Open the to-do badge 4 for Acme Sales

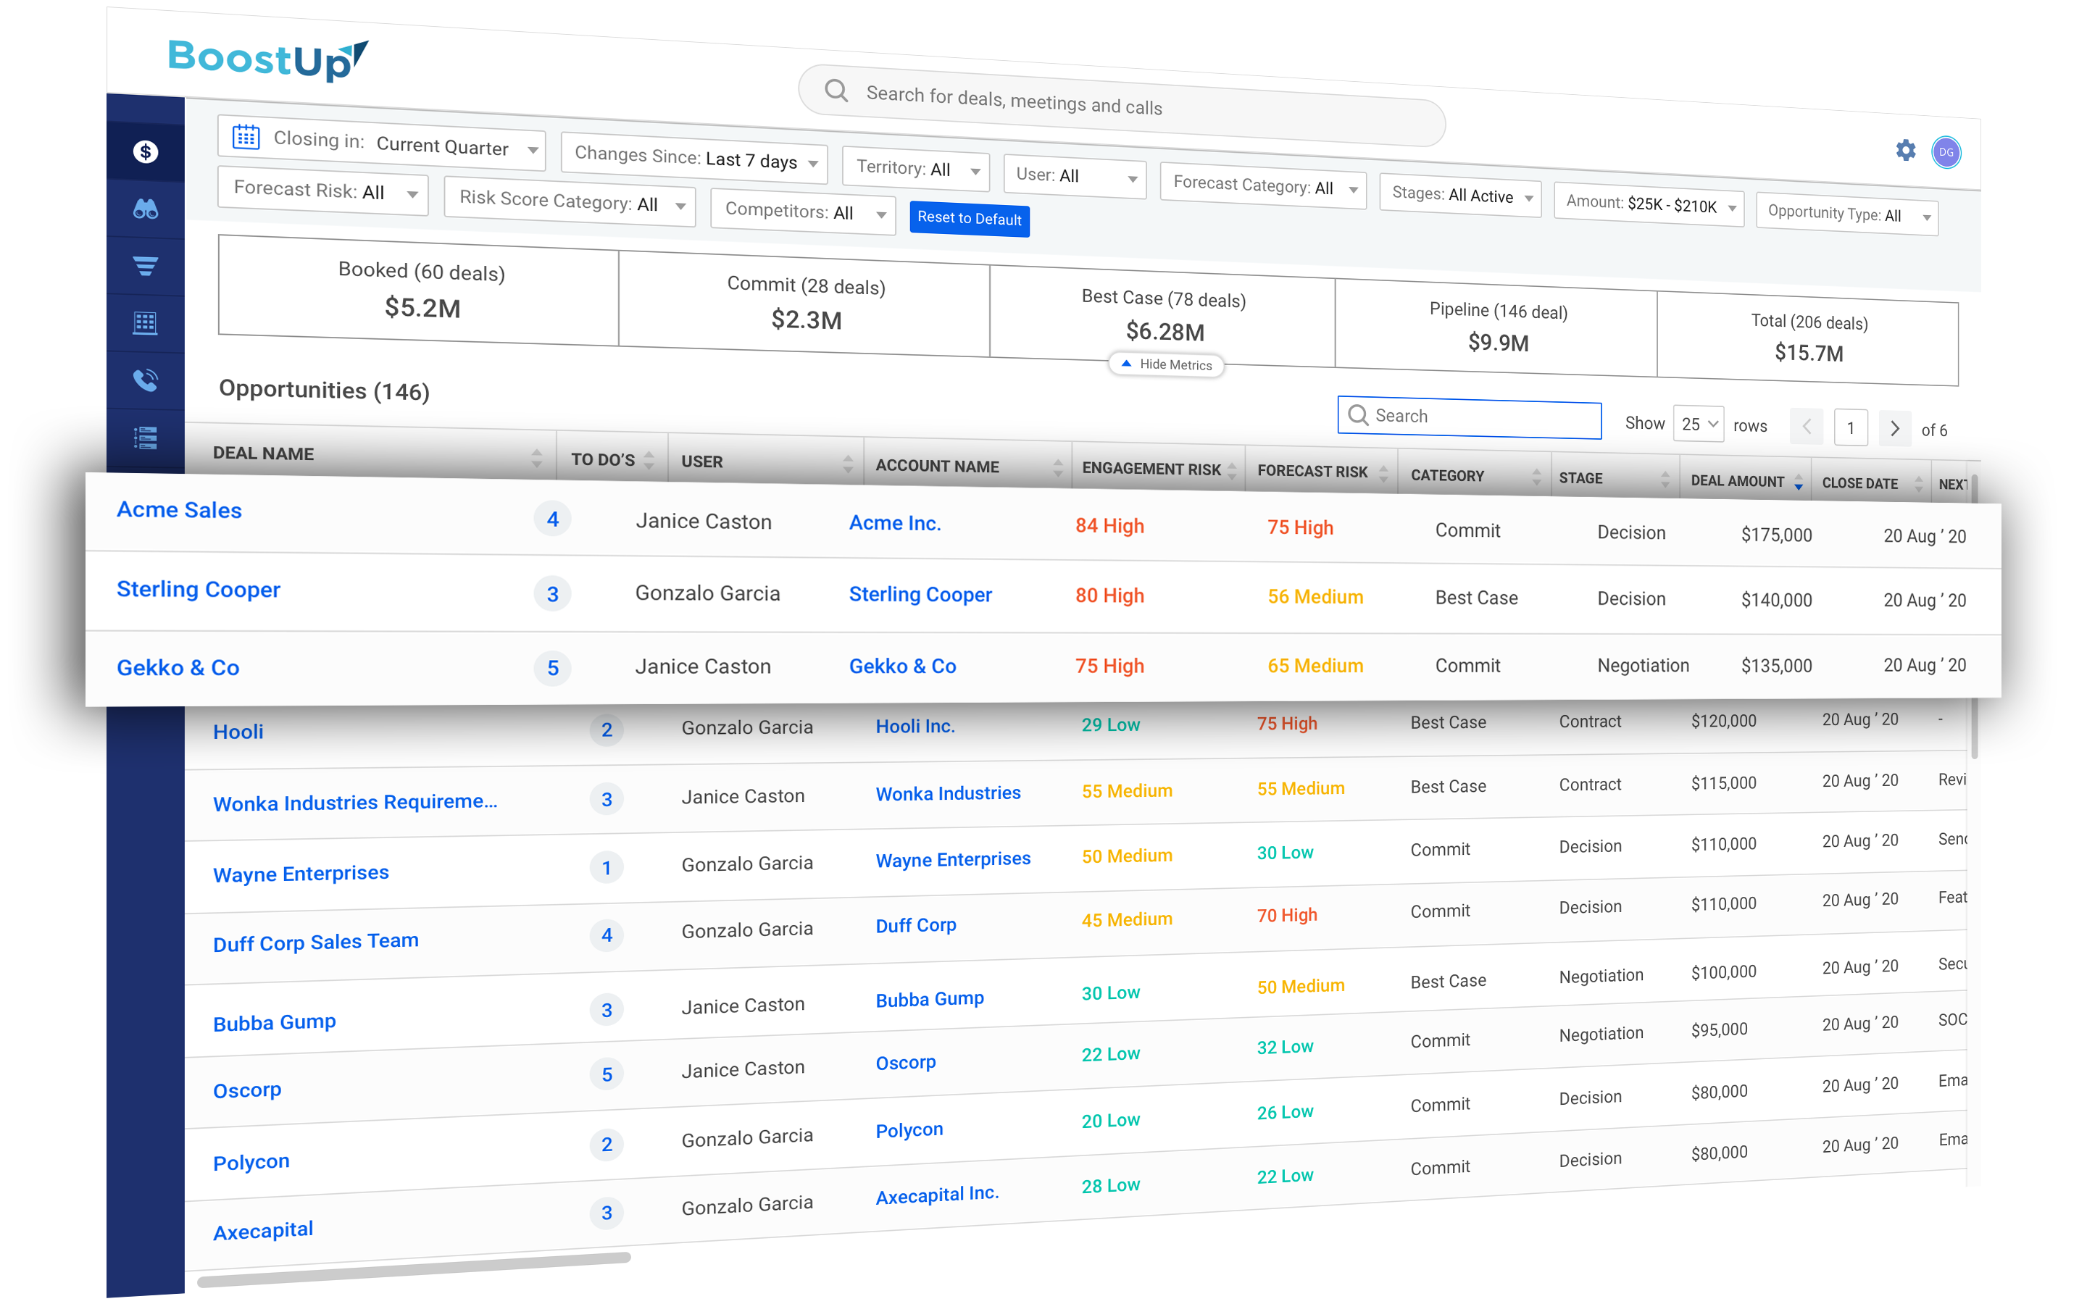pos(553,519)
